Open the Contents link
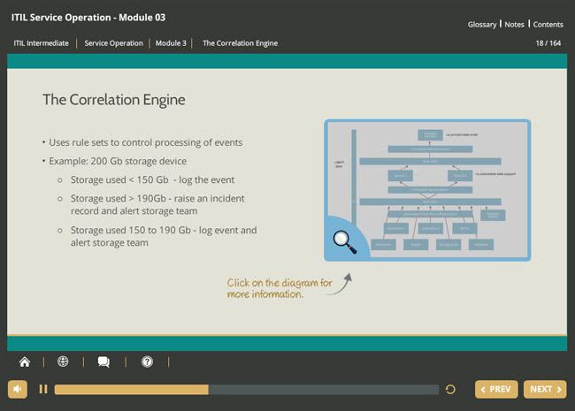575x411 pixels. click(548, 25)
